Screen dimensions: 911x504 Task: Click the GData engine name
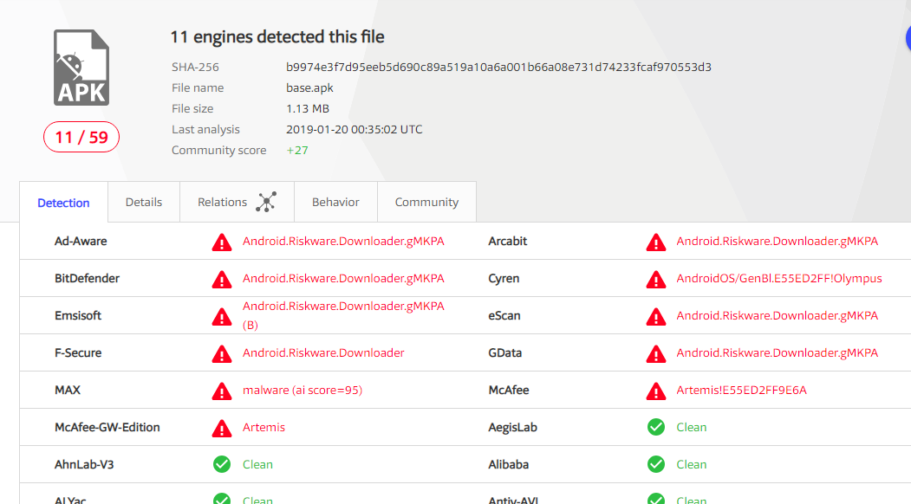tap(504, 352)
